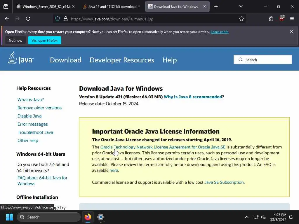
Task: Open Why is Java 8 recommended link
Action: point(193,97)
